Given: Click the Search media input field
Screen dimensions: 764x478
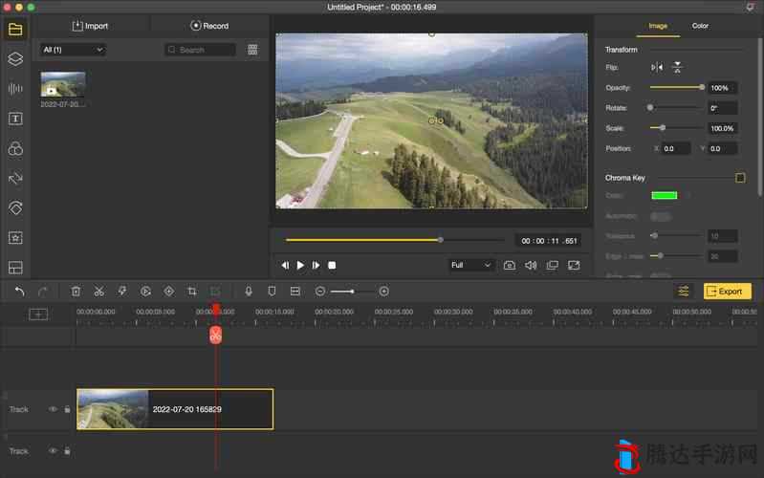Looking at the screenshot, I should [x=200, y=50].
